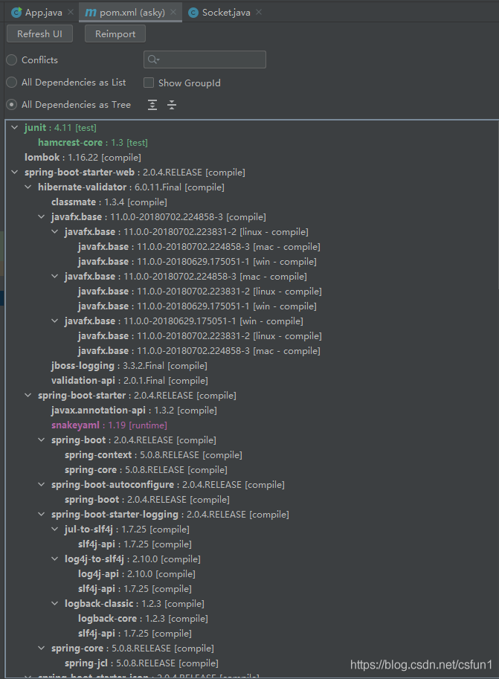Screen dimensions: 499x679
Task: Click the Maven icon on pom.xml tab
Action: click(x=91, y=13)
